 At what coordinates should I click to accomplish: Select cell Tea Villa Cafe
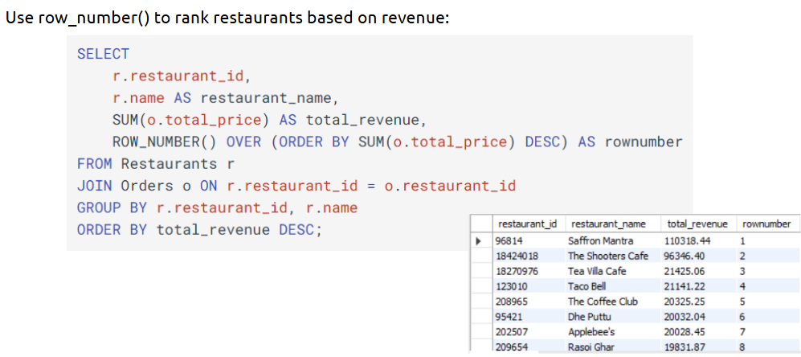point(597,271)
